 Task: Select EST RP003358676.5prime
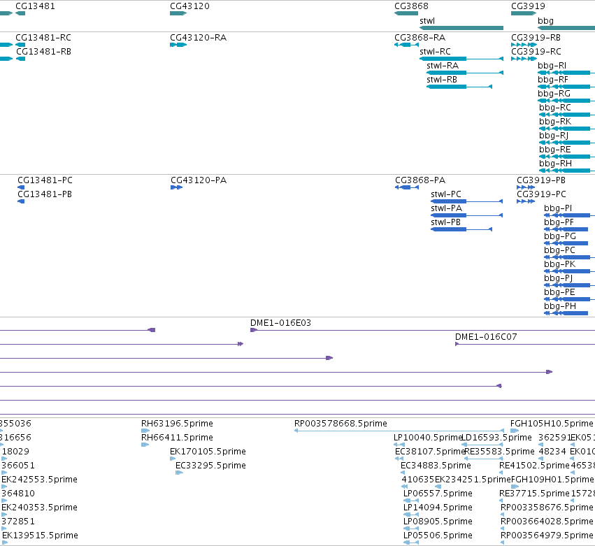[x=547, y=508]
